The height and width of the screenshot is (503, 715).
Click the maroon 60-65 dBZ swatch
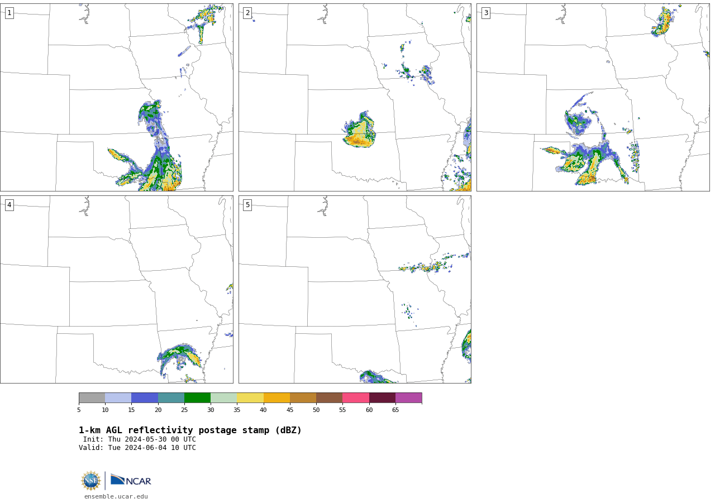[382, 398]
